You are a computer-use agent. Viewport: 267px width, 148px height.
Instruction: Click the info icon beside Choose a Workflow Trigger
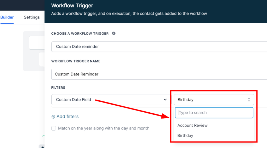pos(114,34)
